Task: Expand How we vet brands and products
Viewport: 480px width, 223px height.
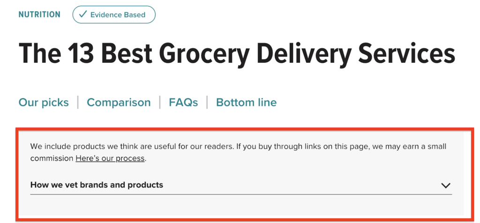Action: [241, 185]
